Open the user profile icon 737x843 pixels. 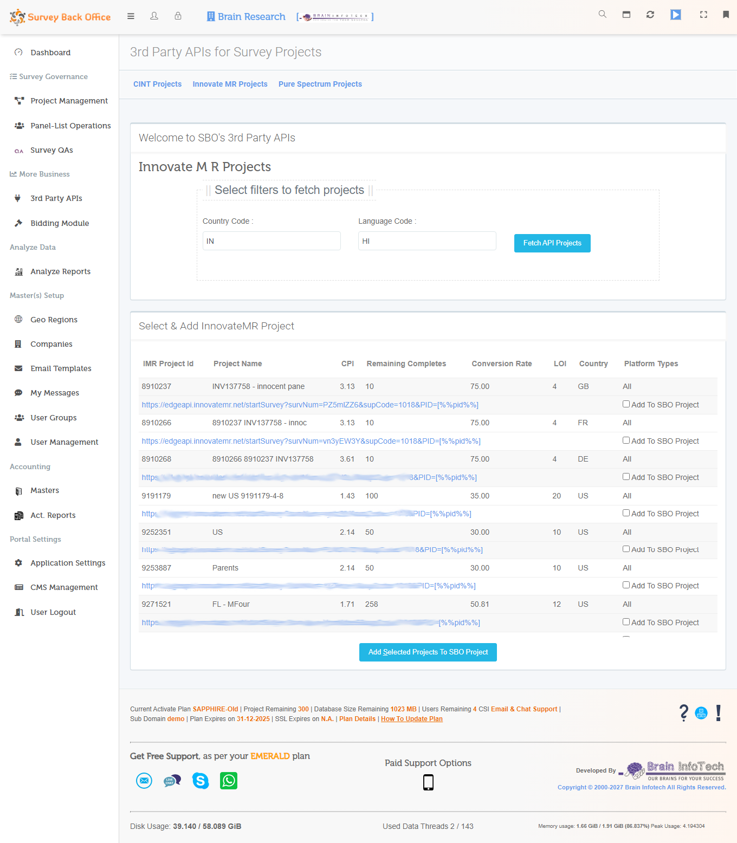tap(154, 16)
